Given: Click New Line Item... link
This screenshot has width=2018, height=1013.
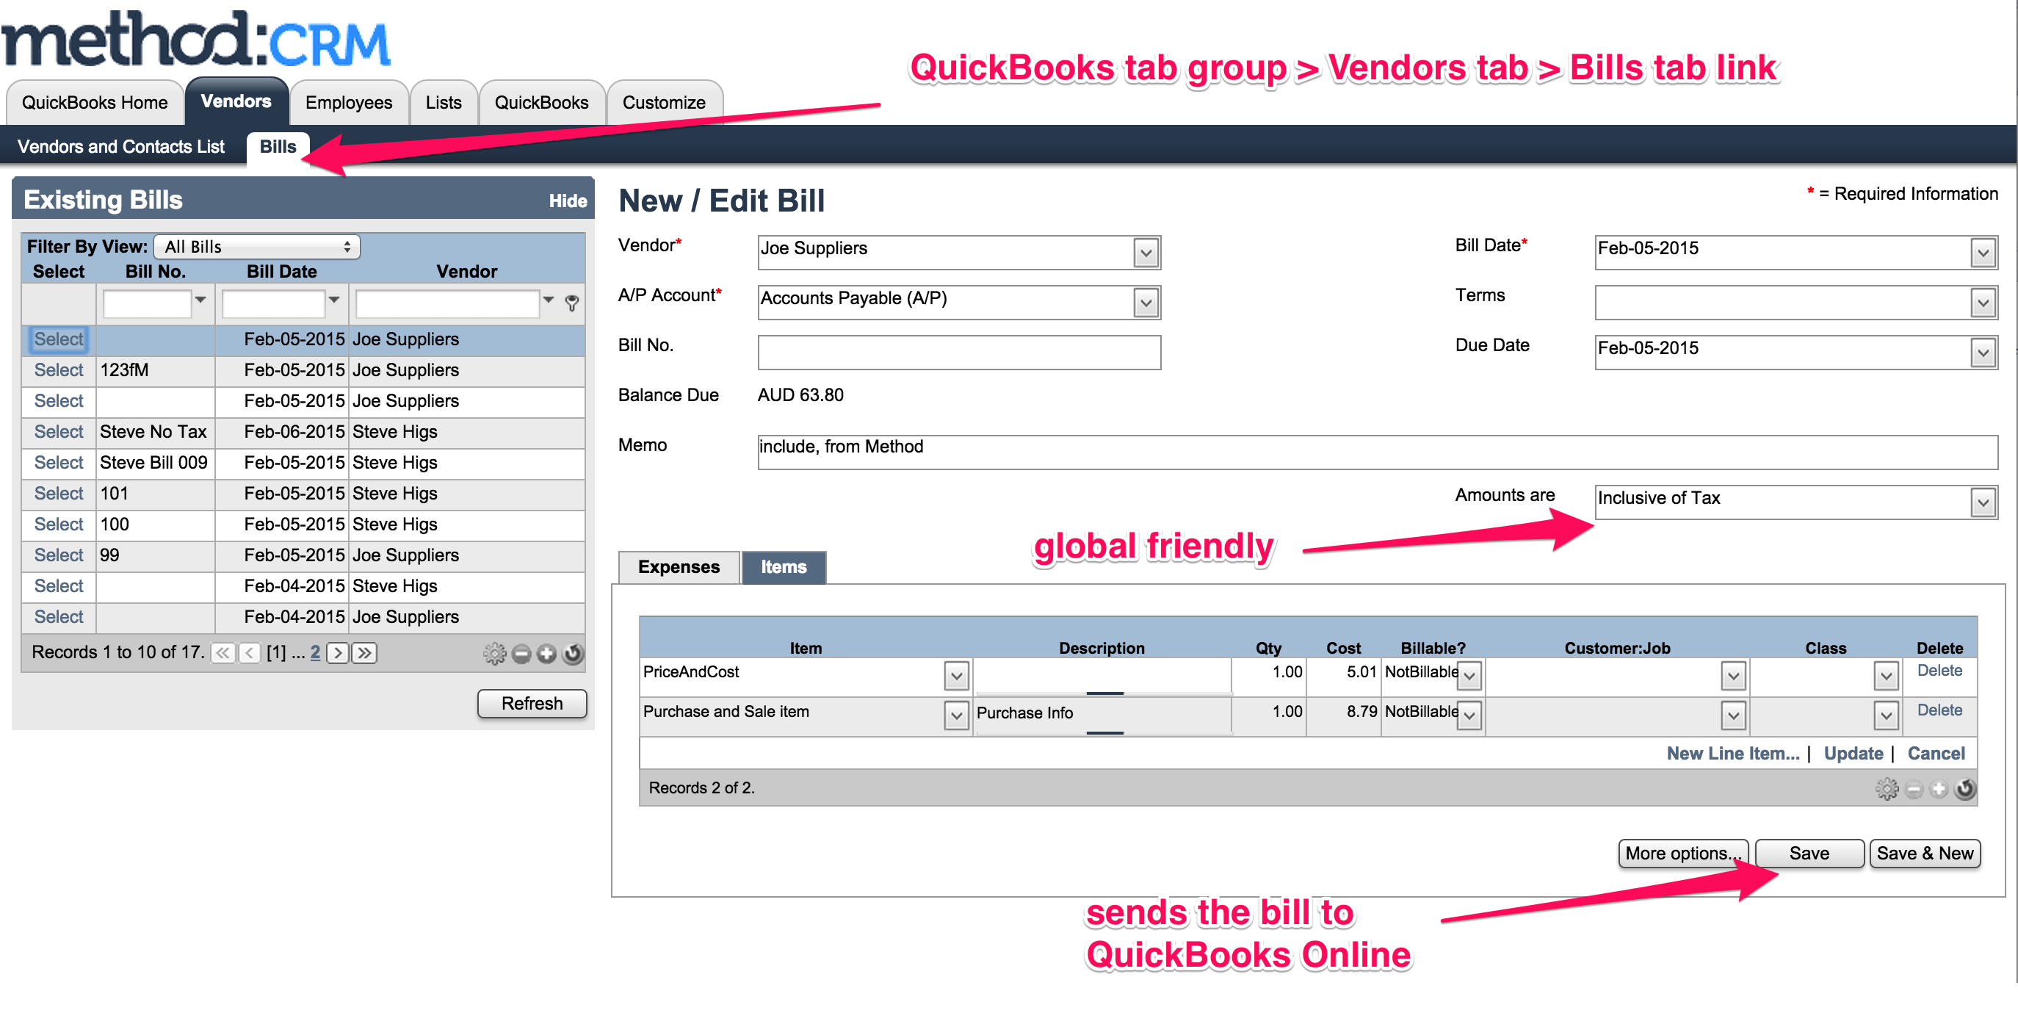Looking at the screenshot, I should (x=1732, y=754).
